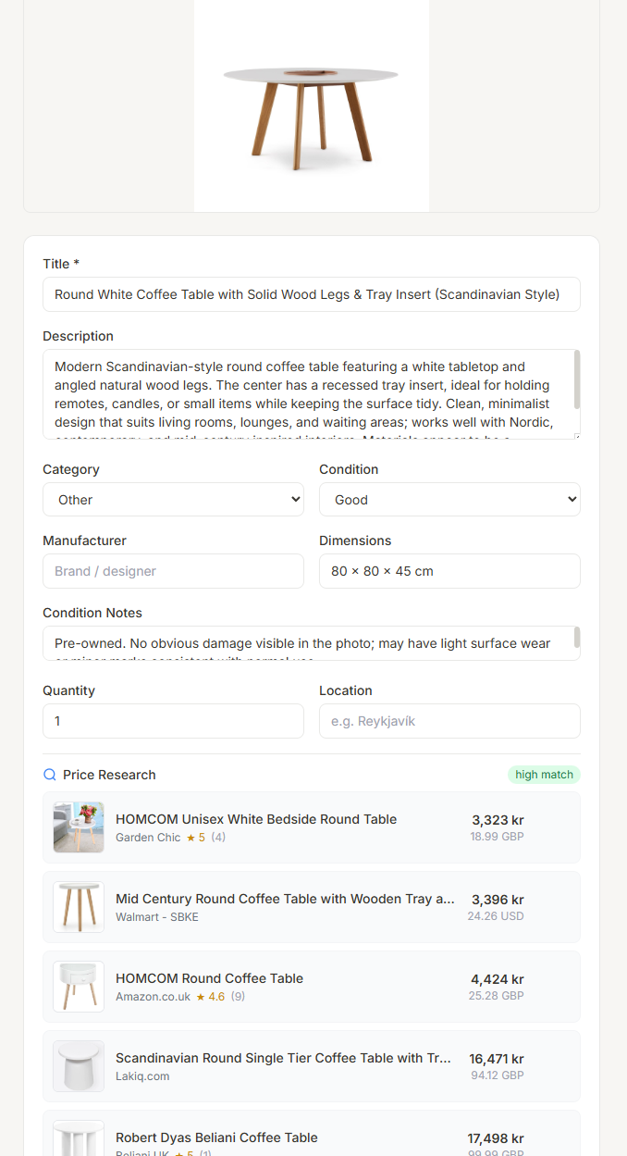Viewport: 627px width, 1156px height.
Task: Click the Dimensions field showing 80 × 80 × 45 cm
Action: click(x=449, y=571)
